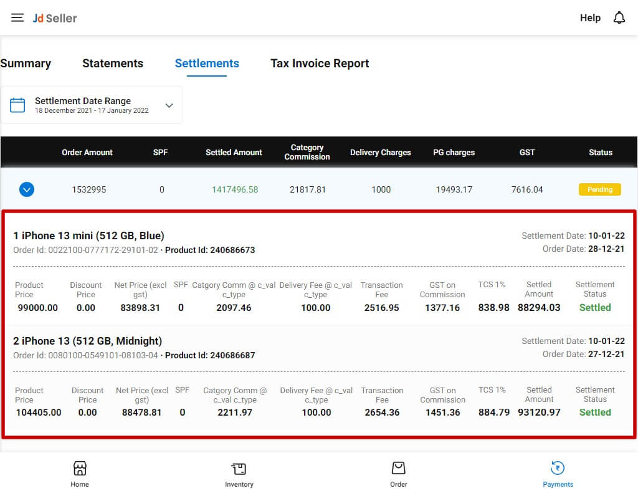
Task: Click the yellow Pending status badge
Action: [x=599, y=189]
